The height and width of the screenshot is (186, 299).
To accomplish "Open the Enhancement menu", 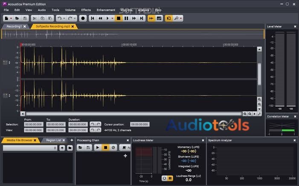I will tap(106, 10).
